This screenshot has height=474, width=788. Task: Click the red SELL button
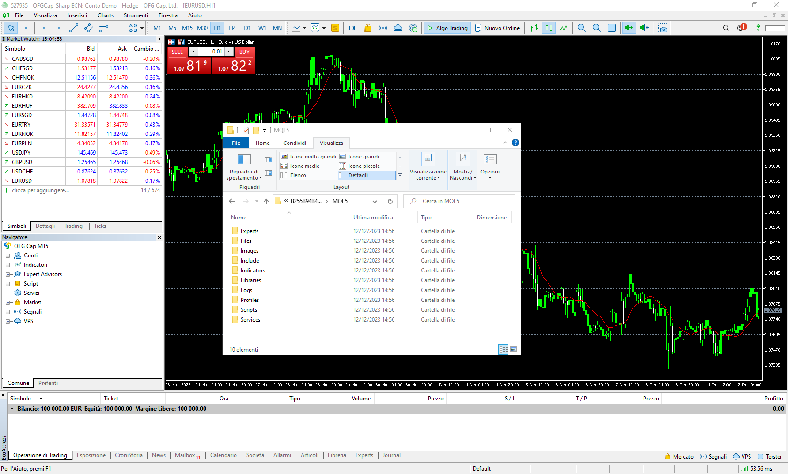tap(177, 52)
